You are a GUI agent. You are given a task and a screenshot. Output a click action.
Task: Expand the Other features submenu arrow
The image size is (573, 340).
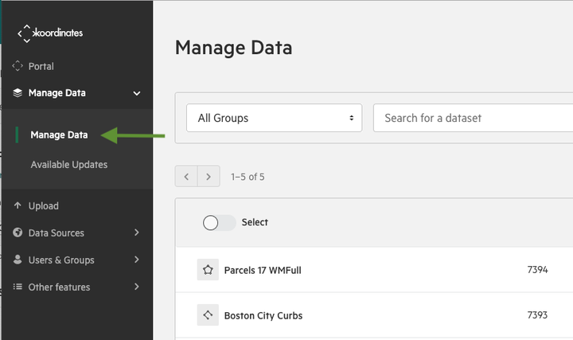[x=137, y=287]
